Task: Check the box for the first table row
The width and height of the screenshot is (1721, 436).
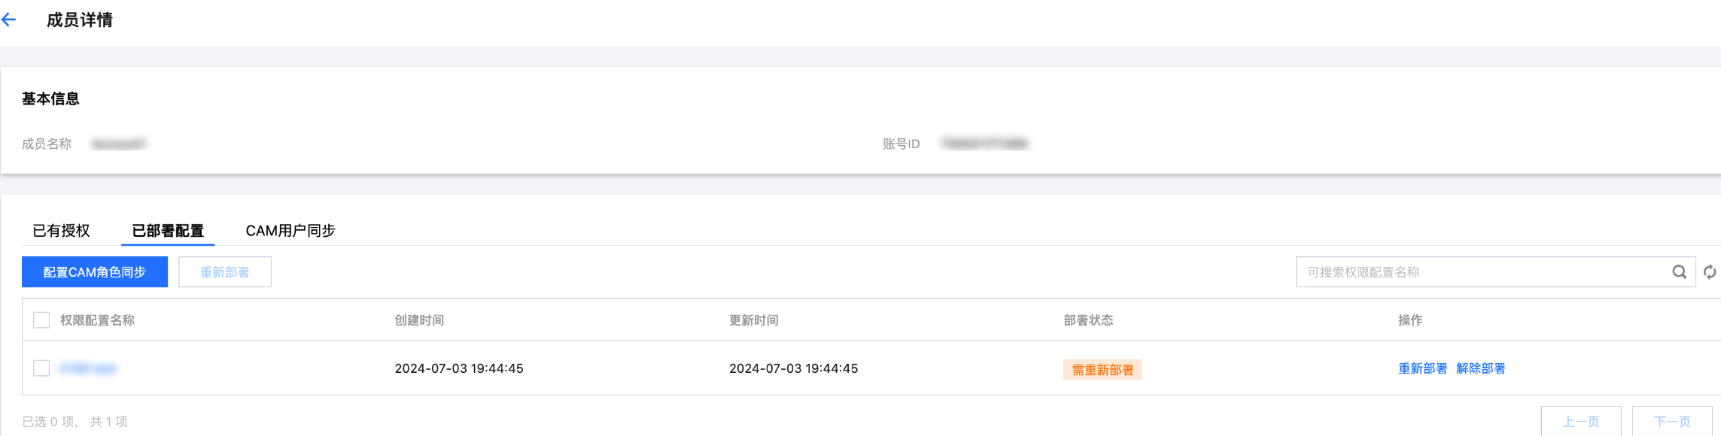Action: (x=41, y=368)
